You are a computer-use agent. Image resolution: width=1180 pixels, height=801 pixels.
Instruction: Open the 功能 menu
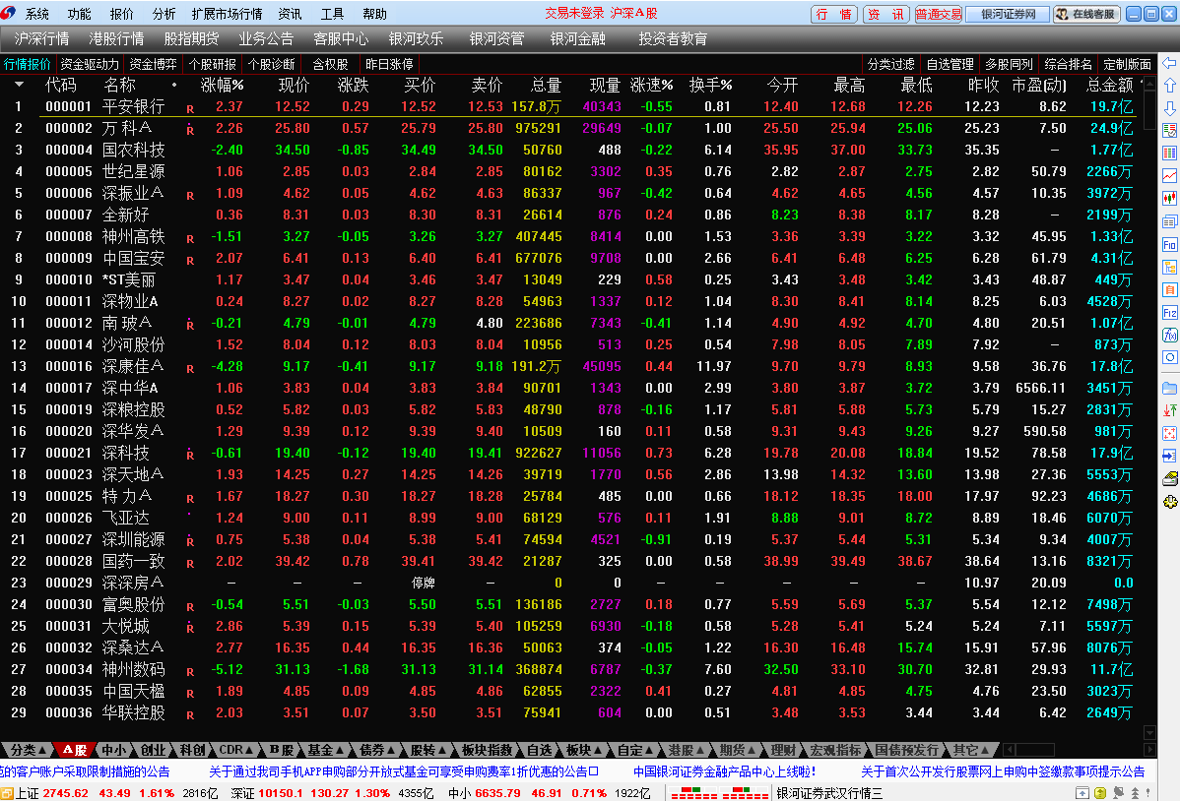click(x=79, y=15)
